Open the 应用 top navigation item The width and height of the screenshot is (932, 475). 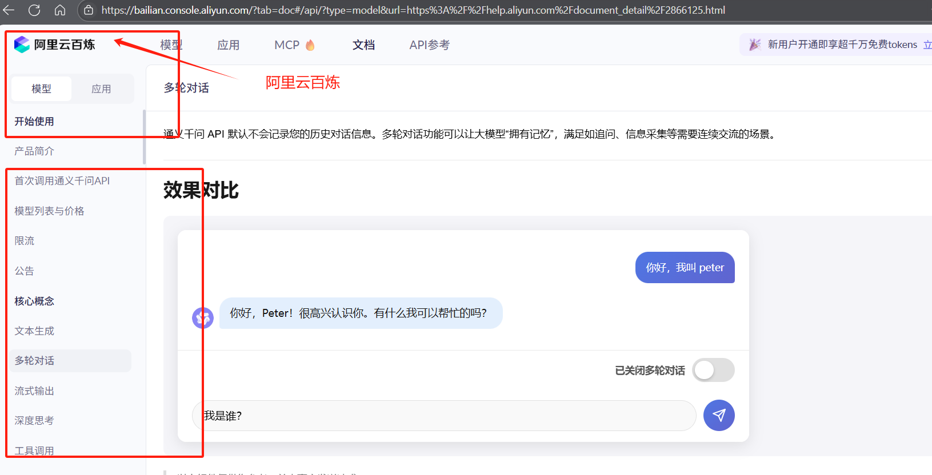[x=228, y=45]
